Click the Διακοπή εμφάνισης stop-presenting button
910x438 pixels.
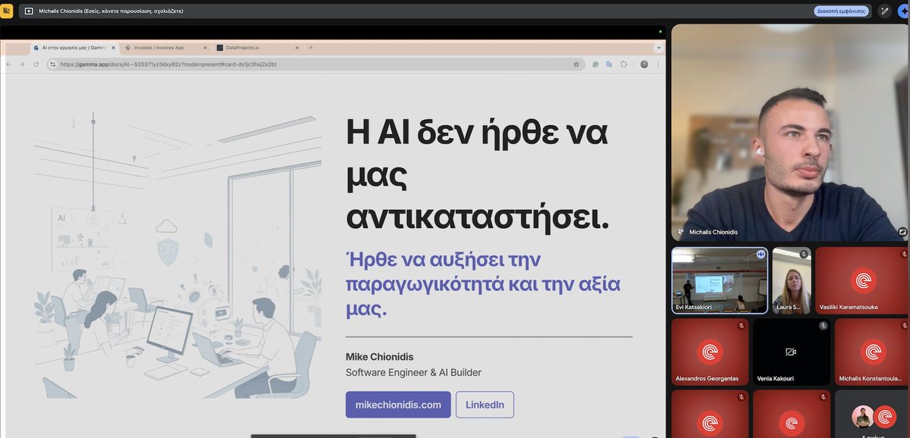pyautogui.click(x=841, y=11)
